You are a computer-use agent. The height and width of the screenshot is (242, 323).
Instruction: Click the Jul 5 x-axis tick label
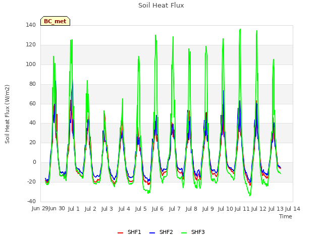click(141, 209)
